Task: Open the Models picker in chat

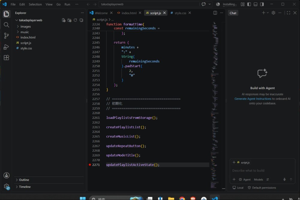Action: point(258,180)
